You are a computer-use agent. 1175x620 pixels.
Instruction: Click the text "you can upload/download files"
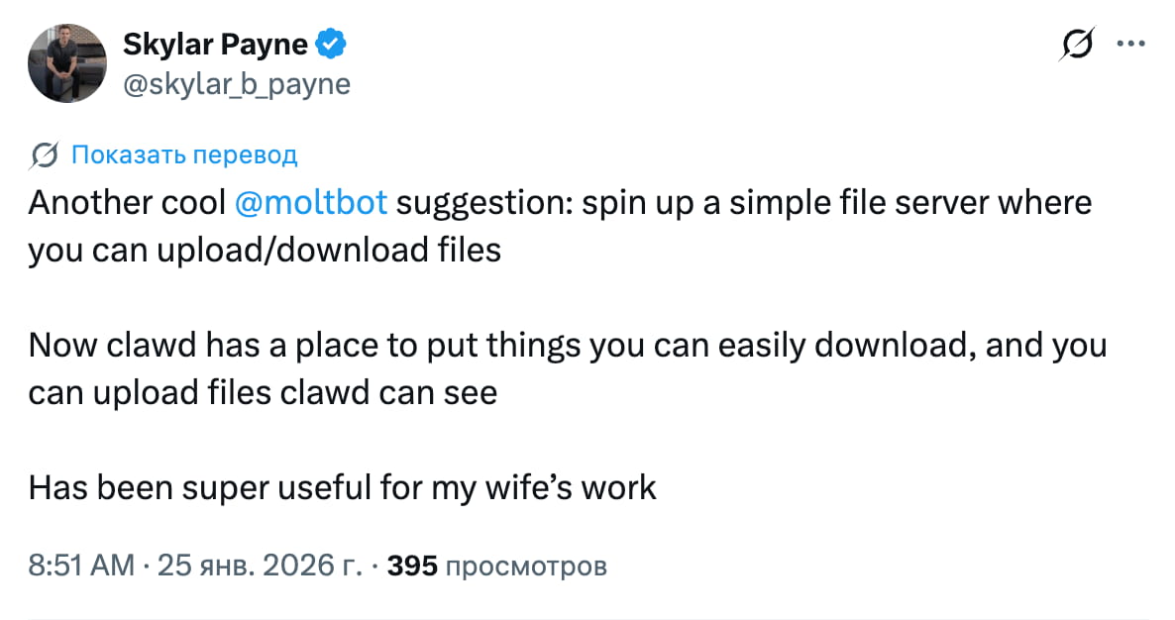(x=265, y=251)
